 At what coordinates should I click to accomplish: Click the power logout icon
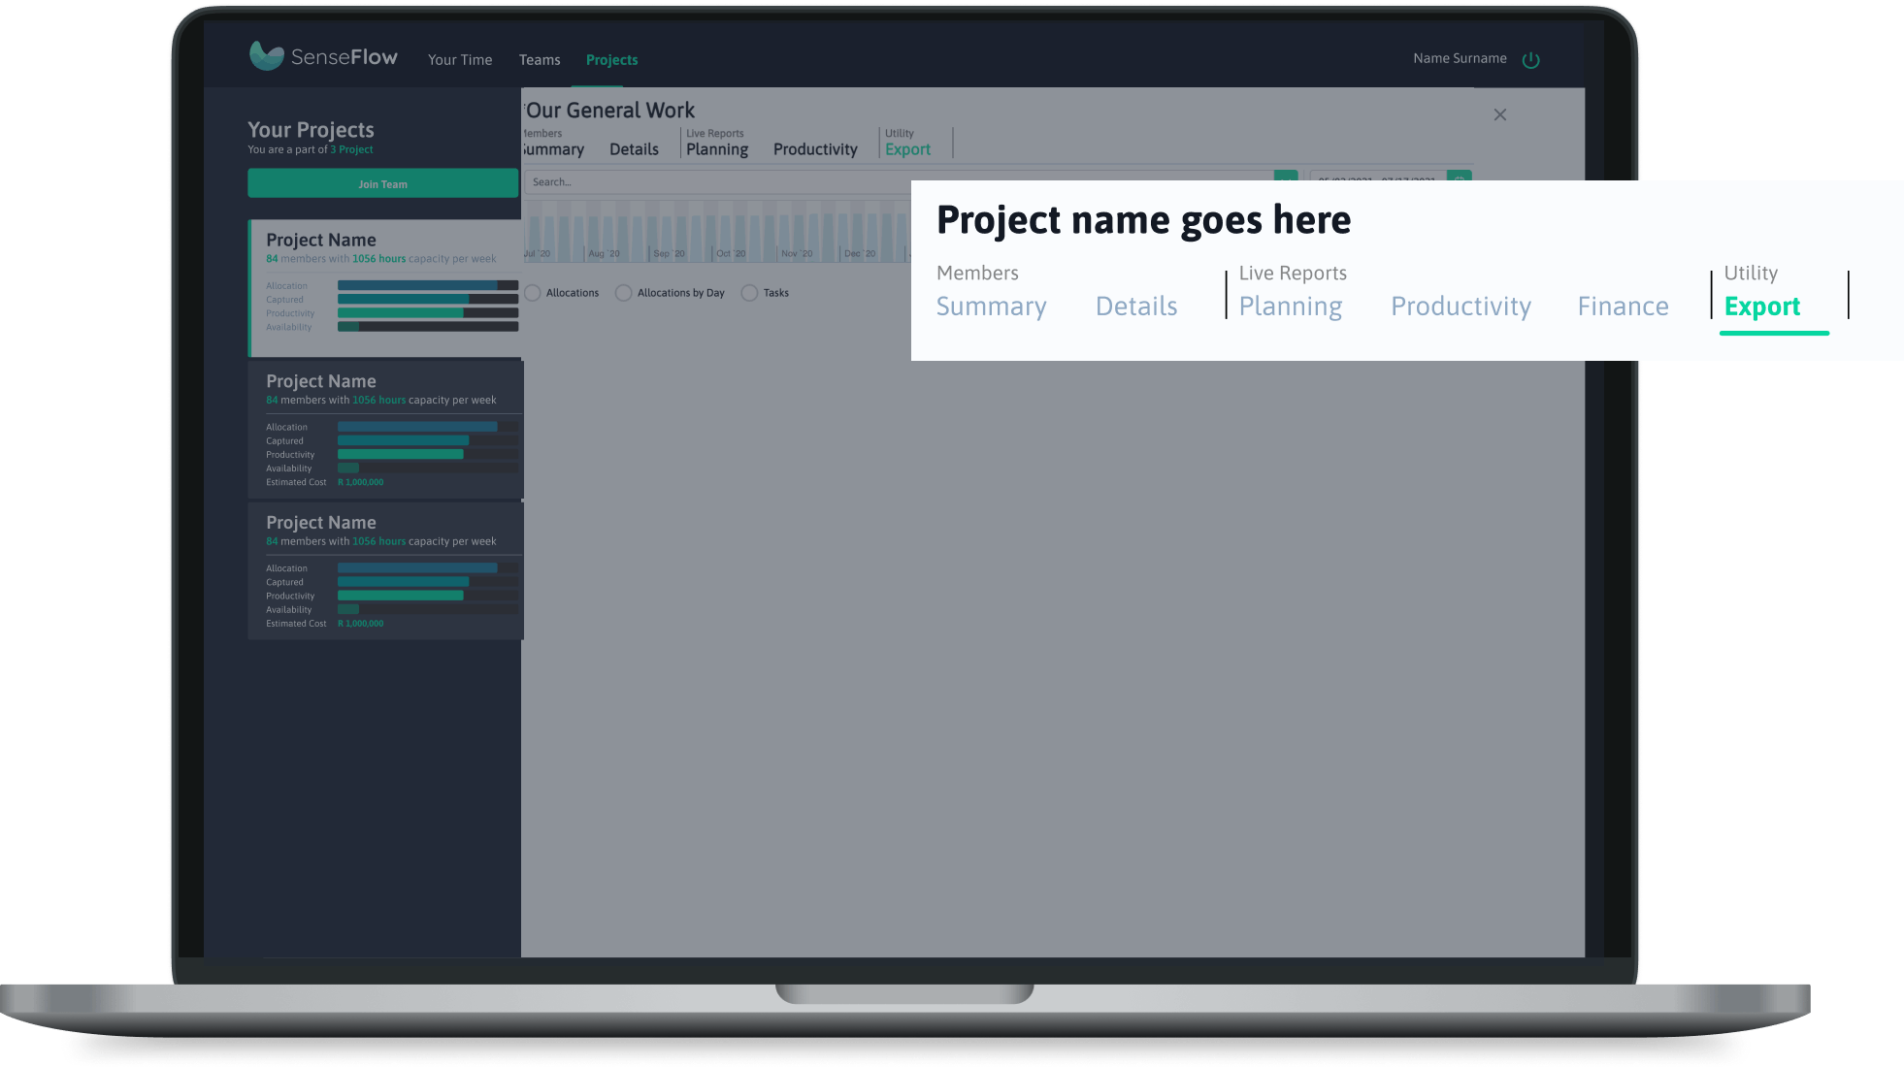click(1530, 60)
